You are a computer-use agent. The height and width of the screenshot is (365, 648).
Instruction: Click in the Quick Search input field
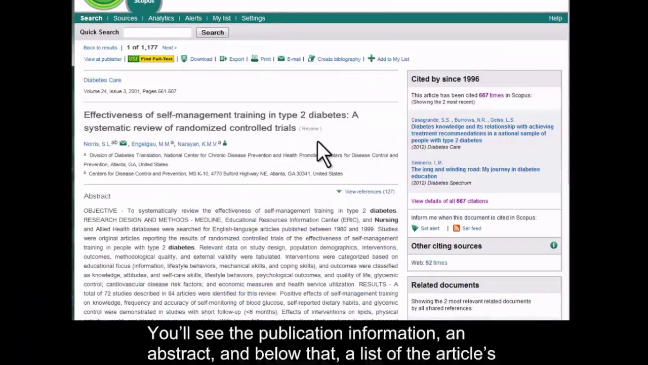tap(157, 32)
